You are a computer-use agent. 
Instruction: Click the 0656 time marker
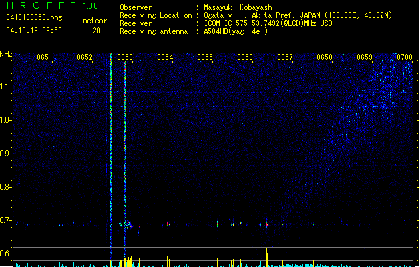coord(245,57)
